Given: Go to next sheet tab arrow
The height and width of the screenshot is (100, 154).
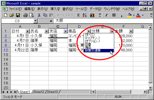Looking at the screenshot, I should [11, 92].
